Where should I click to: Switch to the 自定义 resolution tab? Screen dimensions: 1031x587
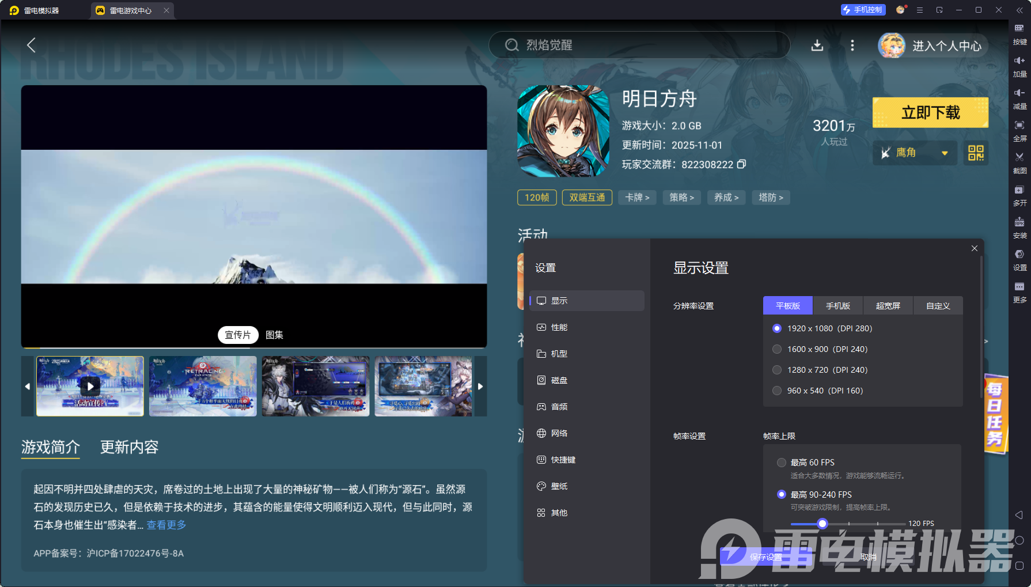(x=938, y=306)
